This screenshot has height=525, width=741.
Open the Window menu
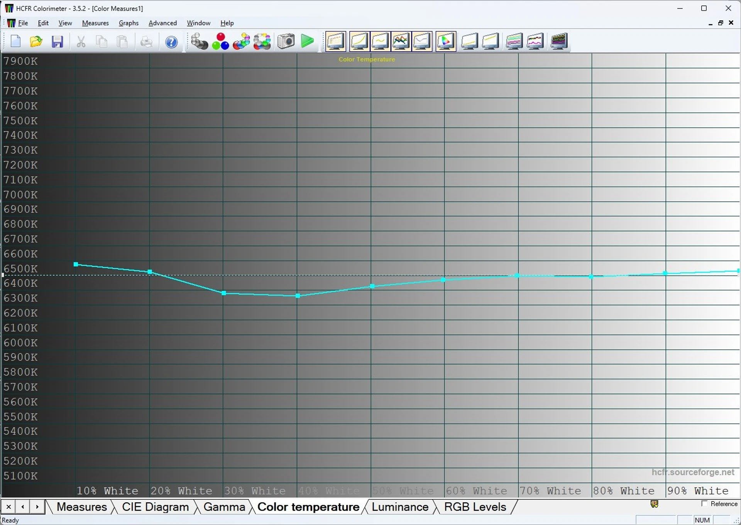pyautogui.click(x=198, y=23)
